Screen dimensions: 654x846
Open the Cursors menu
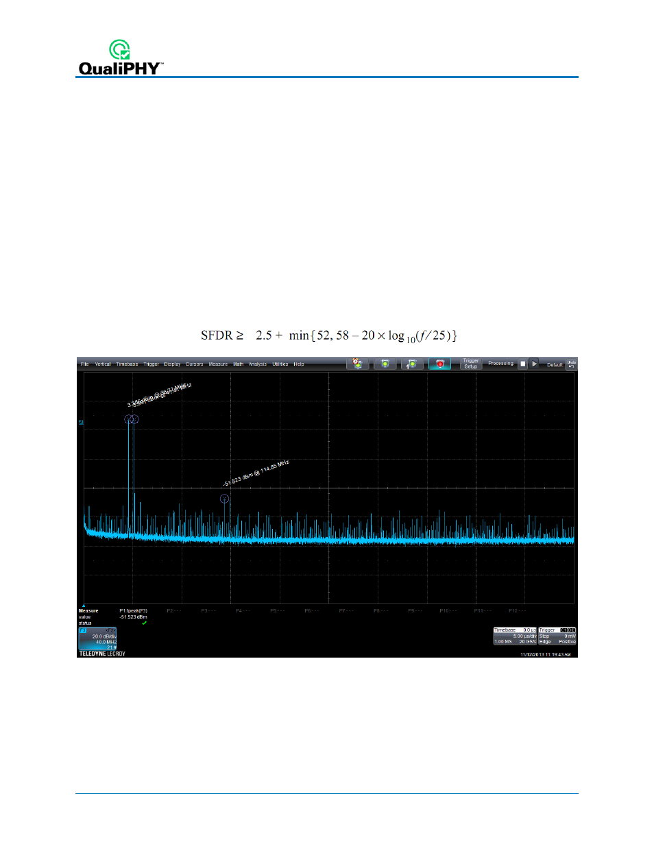tap(195, 364)
